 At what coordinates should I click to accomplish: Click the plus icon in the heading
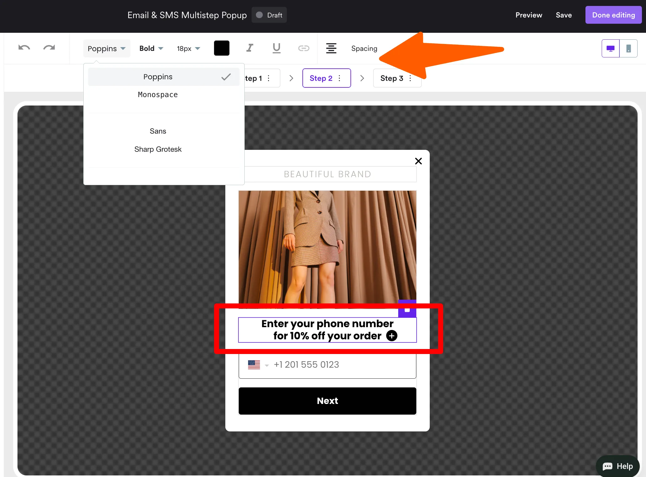click(392, 336)
